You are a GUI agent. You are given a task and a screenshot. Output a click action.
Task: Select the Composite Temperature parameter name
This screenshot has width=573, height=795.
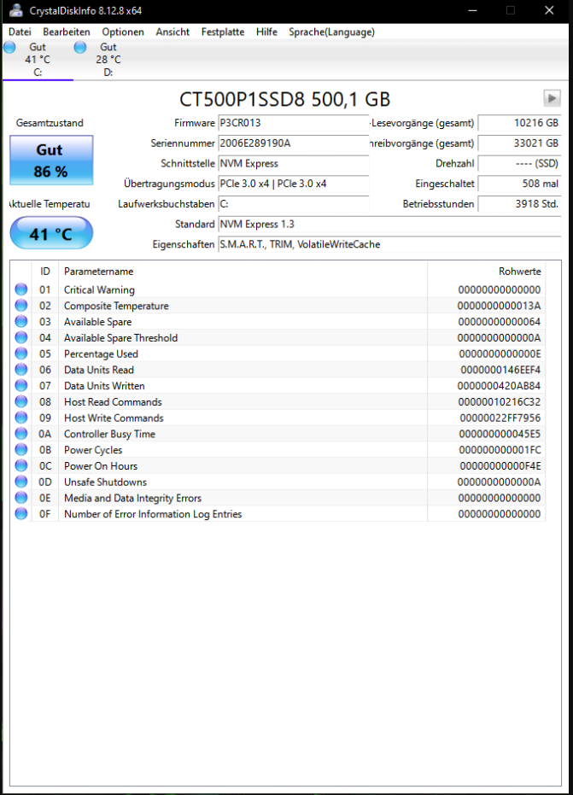point(116,306)
